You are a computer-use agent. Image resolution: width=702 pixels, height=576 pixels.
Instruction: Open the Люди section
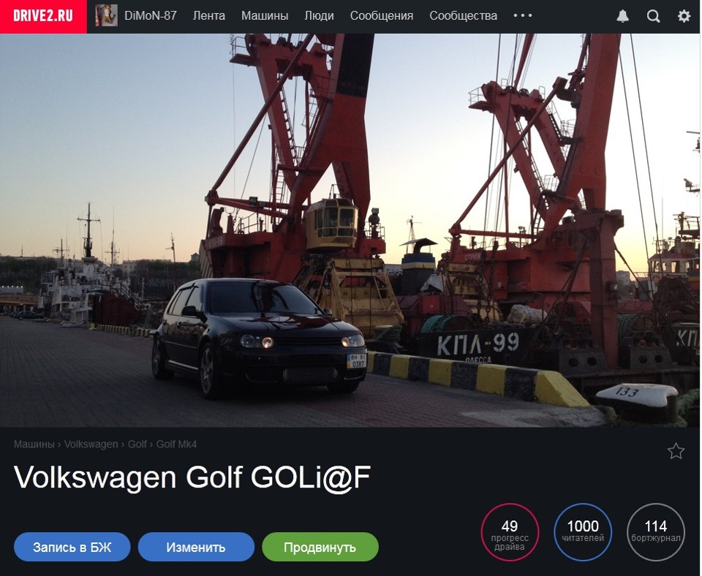(320, 15)
